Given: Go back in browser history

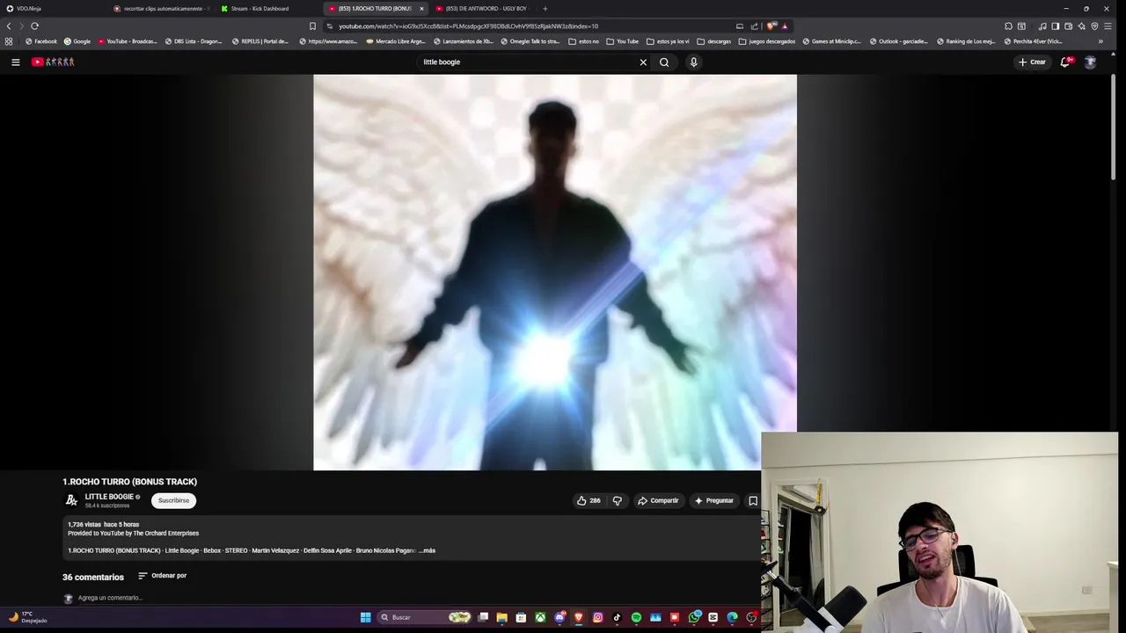Looking at the screenshot, I should [9, 26].
